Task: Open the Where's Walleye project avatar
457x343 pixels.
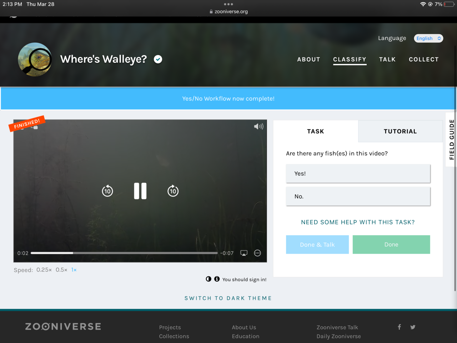Action: [35, 60]
